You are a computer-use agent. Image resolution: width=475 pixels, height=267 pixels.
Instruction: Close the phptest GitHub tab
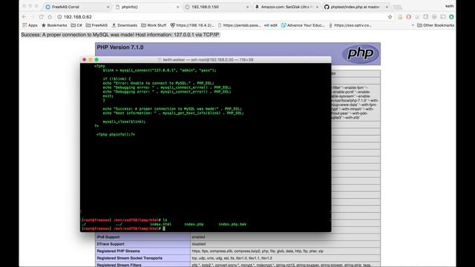[387, 7]
